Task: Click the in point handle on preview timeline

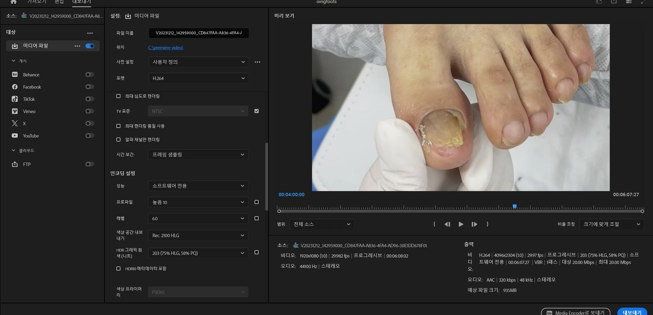Action: (x=279, y=211)
